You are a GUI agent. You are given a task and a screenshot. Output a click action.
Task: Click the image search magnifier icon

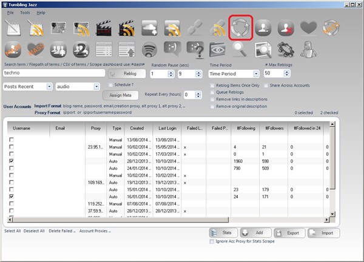coord(263,50)
